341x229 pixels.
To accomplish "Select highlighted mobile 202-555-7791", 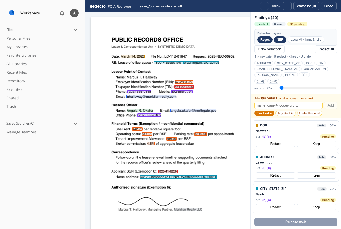I will tap(182, 92).
